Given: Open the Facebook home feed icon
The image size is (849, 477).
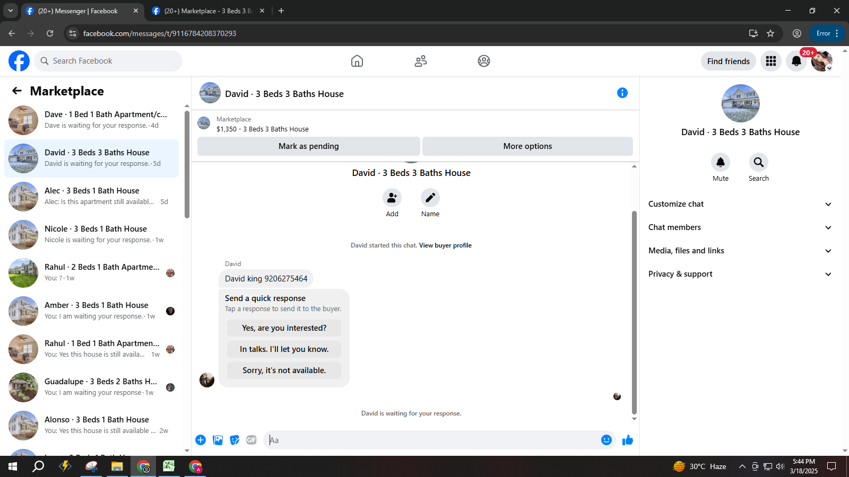Looking at the screenshot, I should coord(357,61).
